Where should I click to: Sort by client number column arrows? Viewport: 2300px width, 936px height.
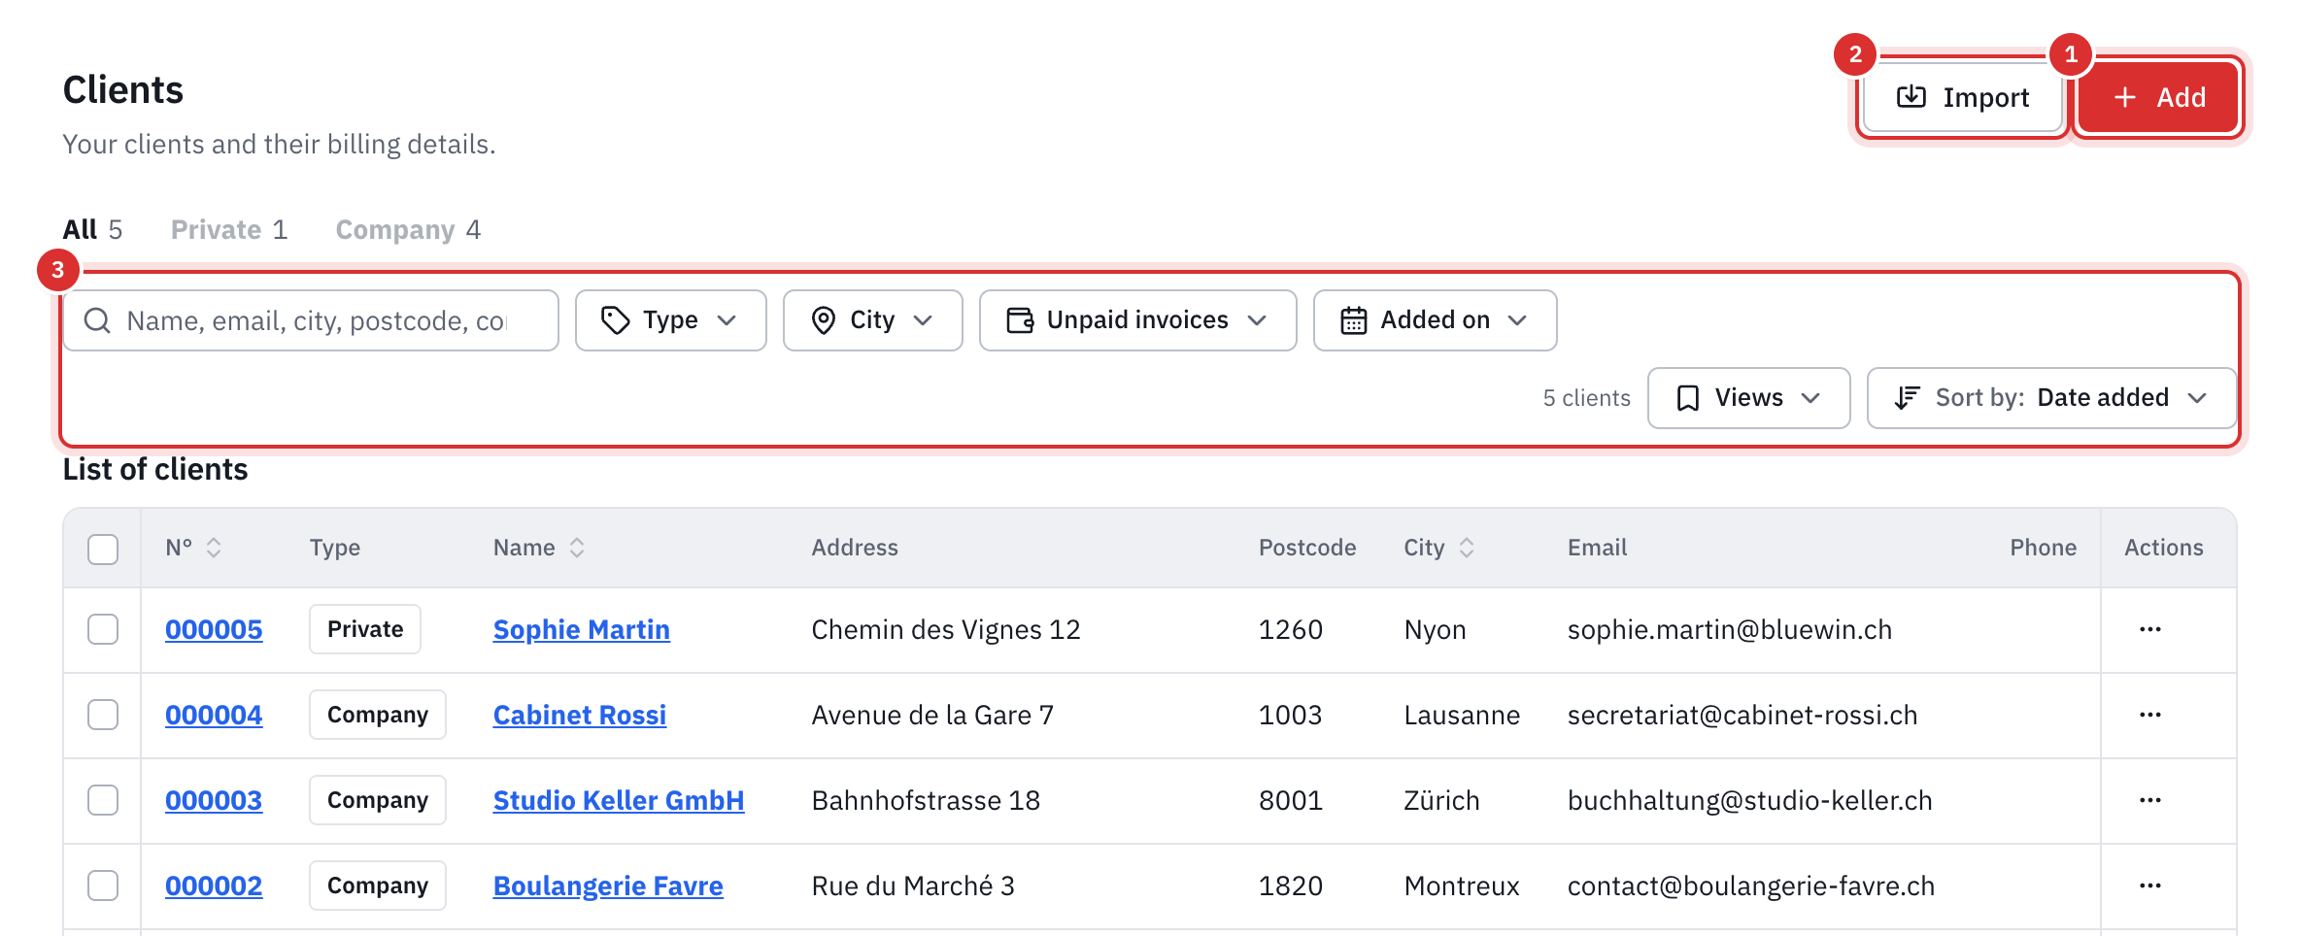(214, 548)
